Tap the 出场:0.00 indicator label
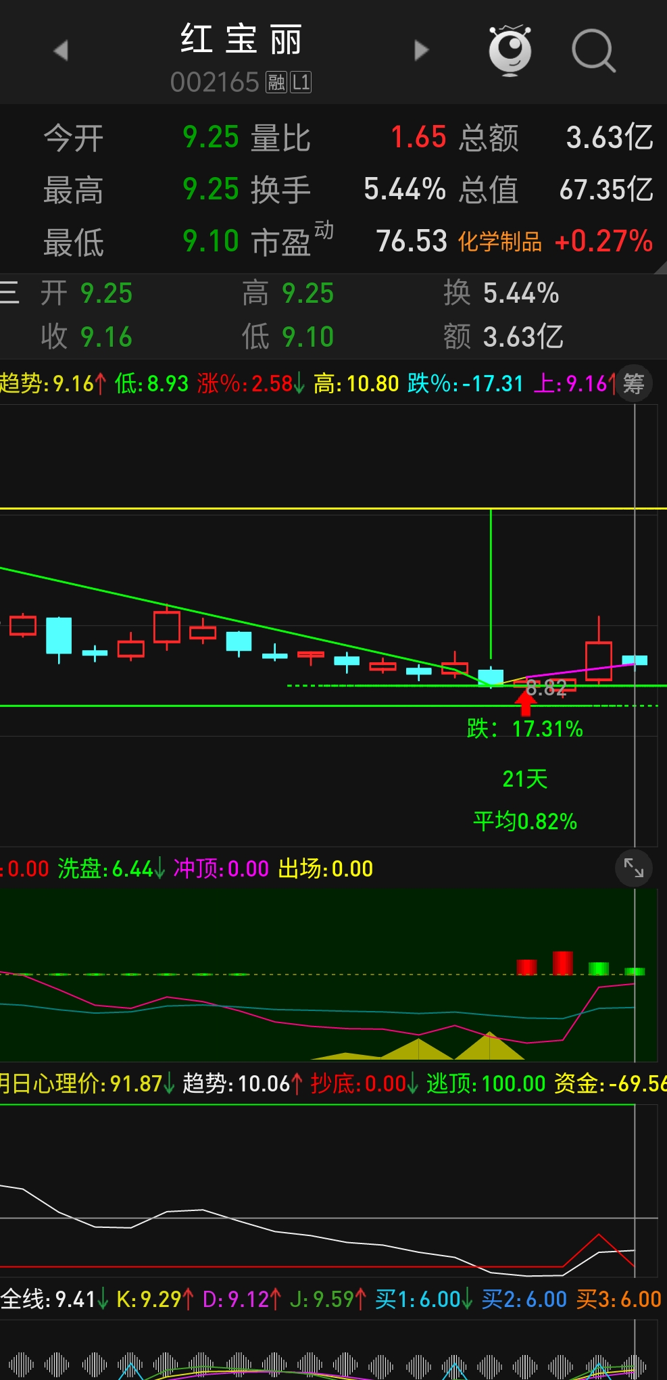This screenshot has width=667, height=1380. click(x=326, y=868)
